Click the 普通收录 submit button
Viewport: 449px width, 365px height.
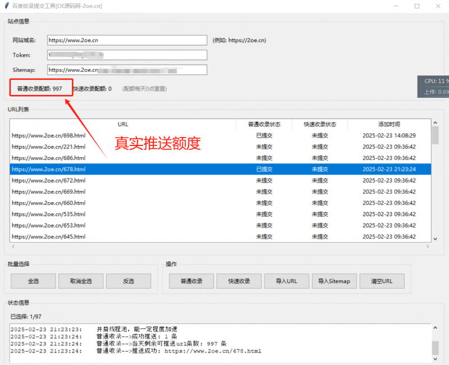[x=191, y=281]
